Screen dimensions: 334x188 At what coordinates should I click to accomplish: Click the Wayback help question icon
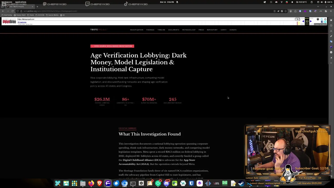[x=321, y=19]
